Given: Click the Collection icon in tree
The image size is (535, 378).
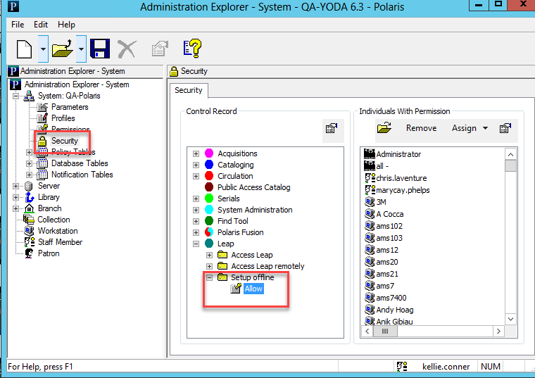Looking at the screenshot, I should tap(29, 220).
